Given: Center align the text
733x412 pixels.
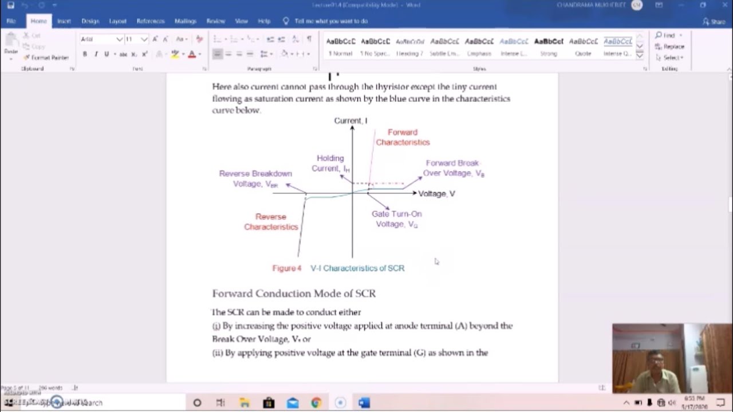Looking at the screenshot, I should 228,54.
